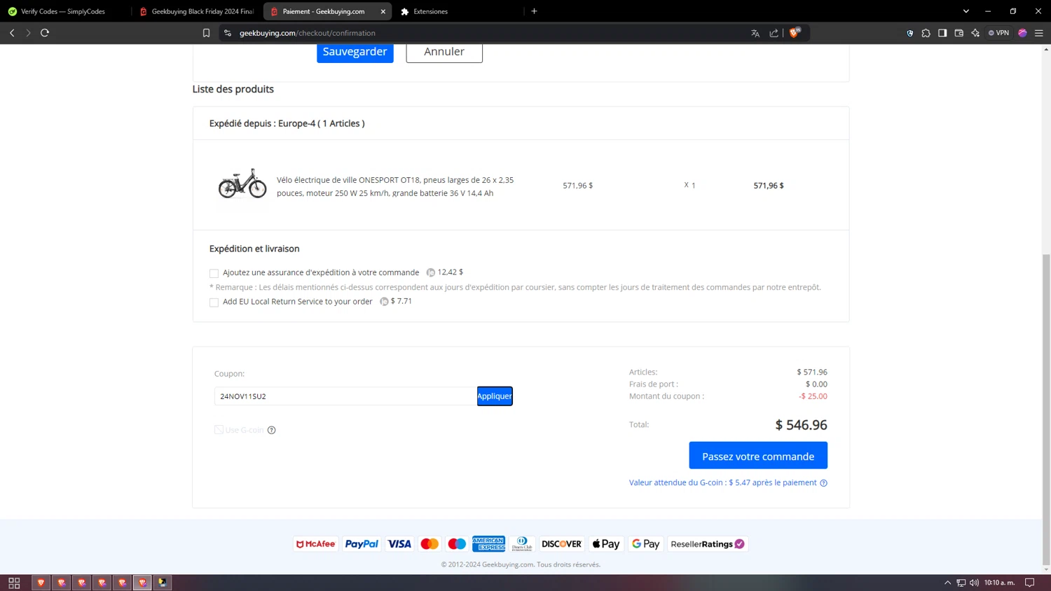Screen dimensions: 1051x591
Task: Click the coupon code input field
Action: [x=345, y=396]
